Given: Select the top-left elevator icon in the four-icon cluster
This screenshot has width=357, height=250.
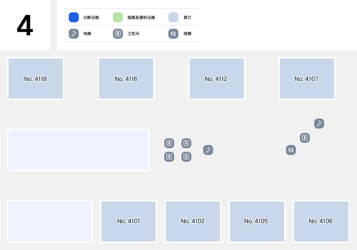Looking at the screenshot, I should (x=169, y=143).
